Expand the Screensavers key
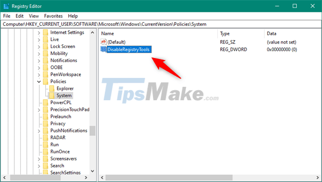Image resolution: width=322 pixels, height=182 pixels. tap(39, 159)
